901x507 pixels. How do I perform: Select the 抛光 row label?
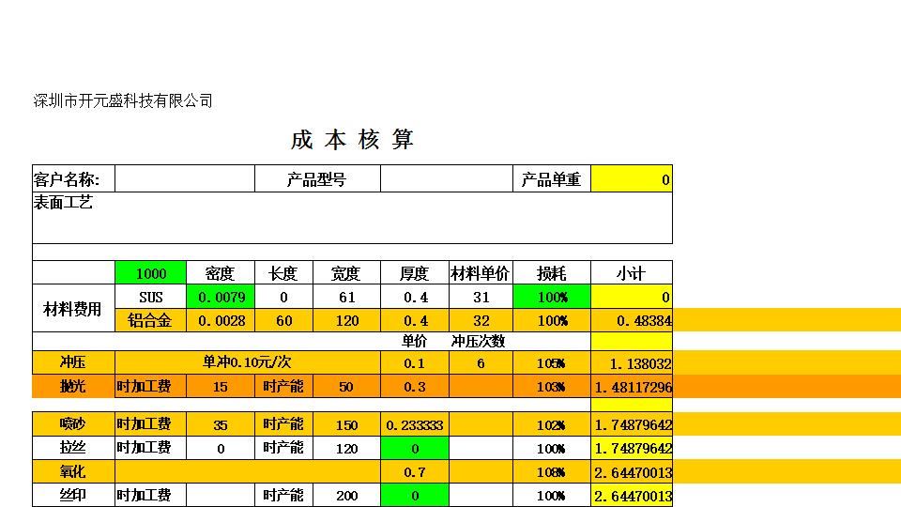73,386
